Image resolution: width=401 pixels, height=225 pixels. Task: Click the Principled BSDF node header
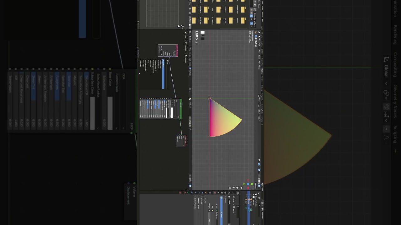[180, 109]
